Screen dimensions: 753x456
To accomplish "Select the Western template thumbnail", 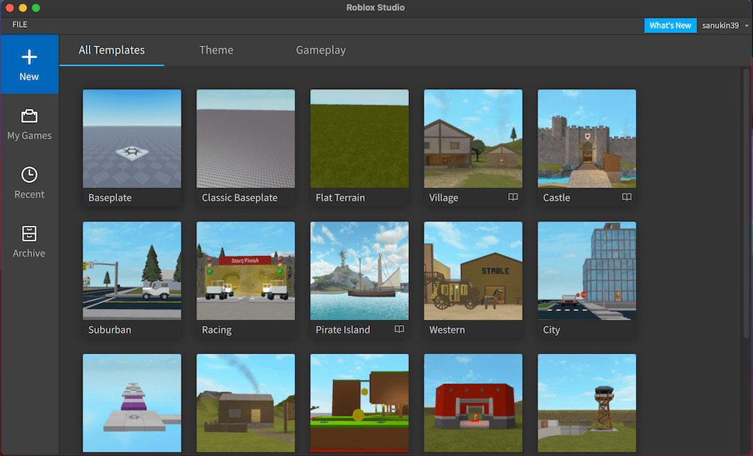I will [473, 271].
